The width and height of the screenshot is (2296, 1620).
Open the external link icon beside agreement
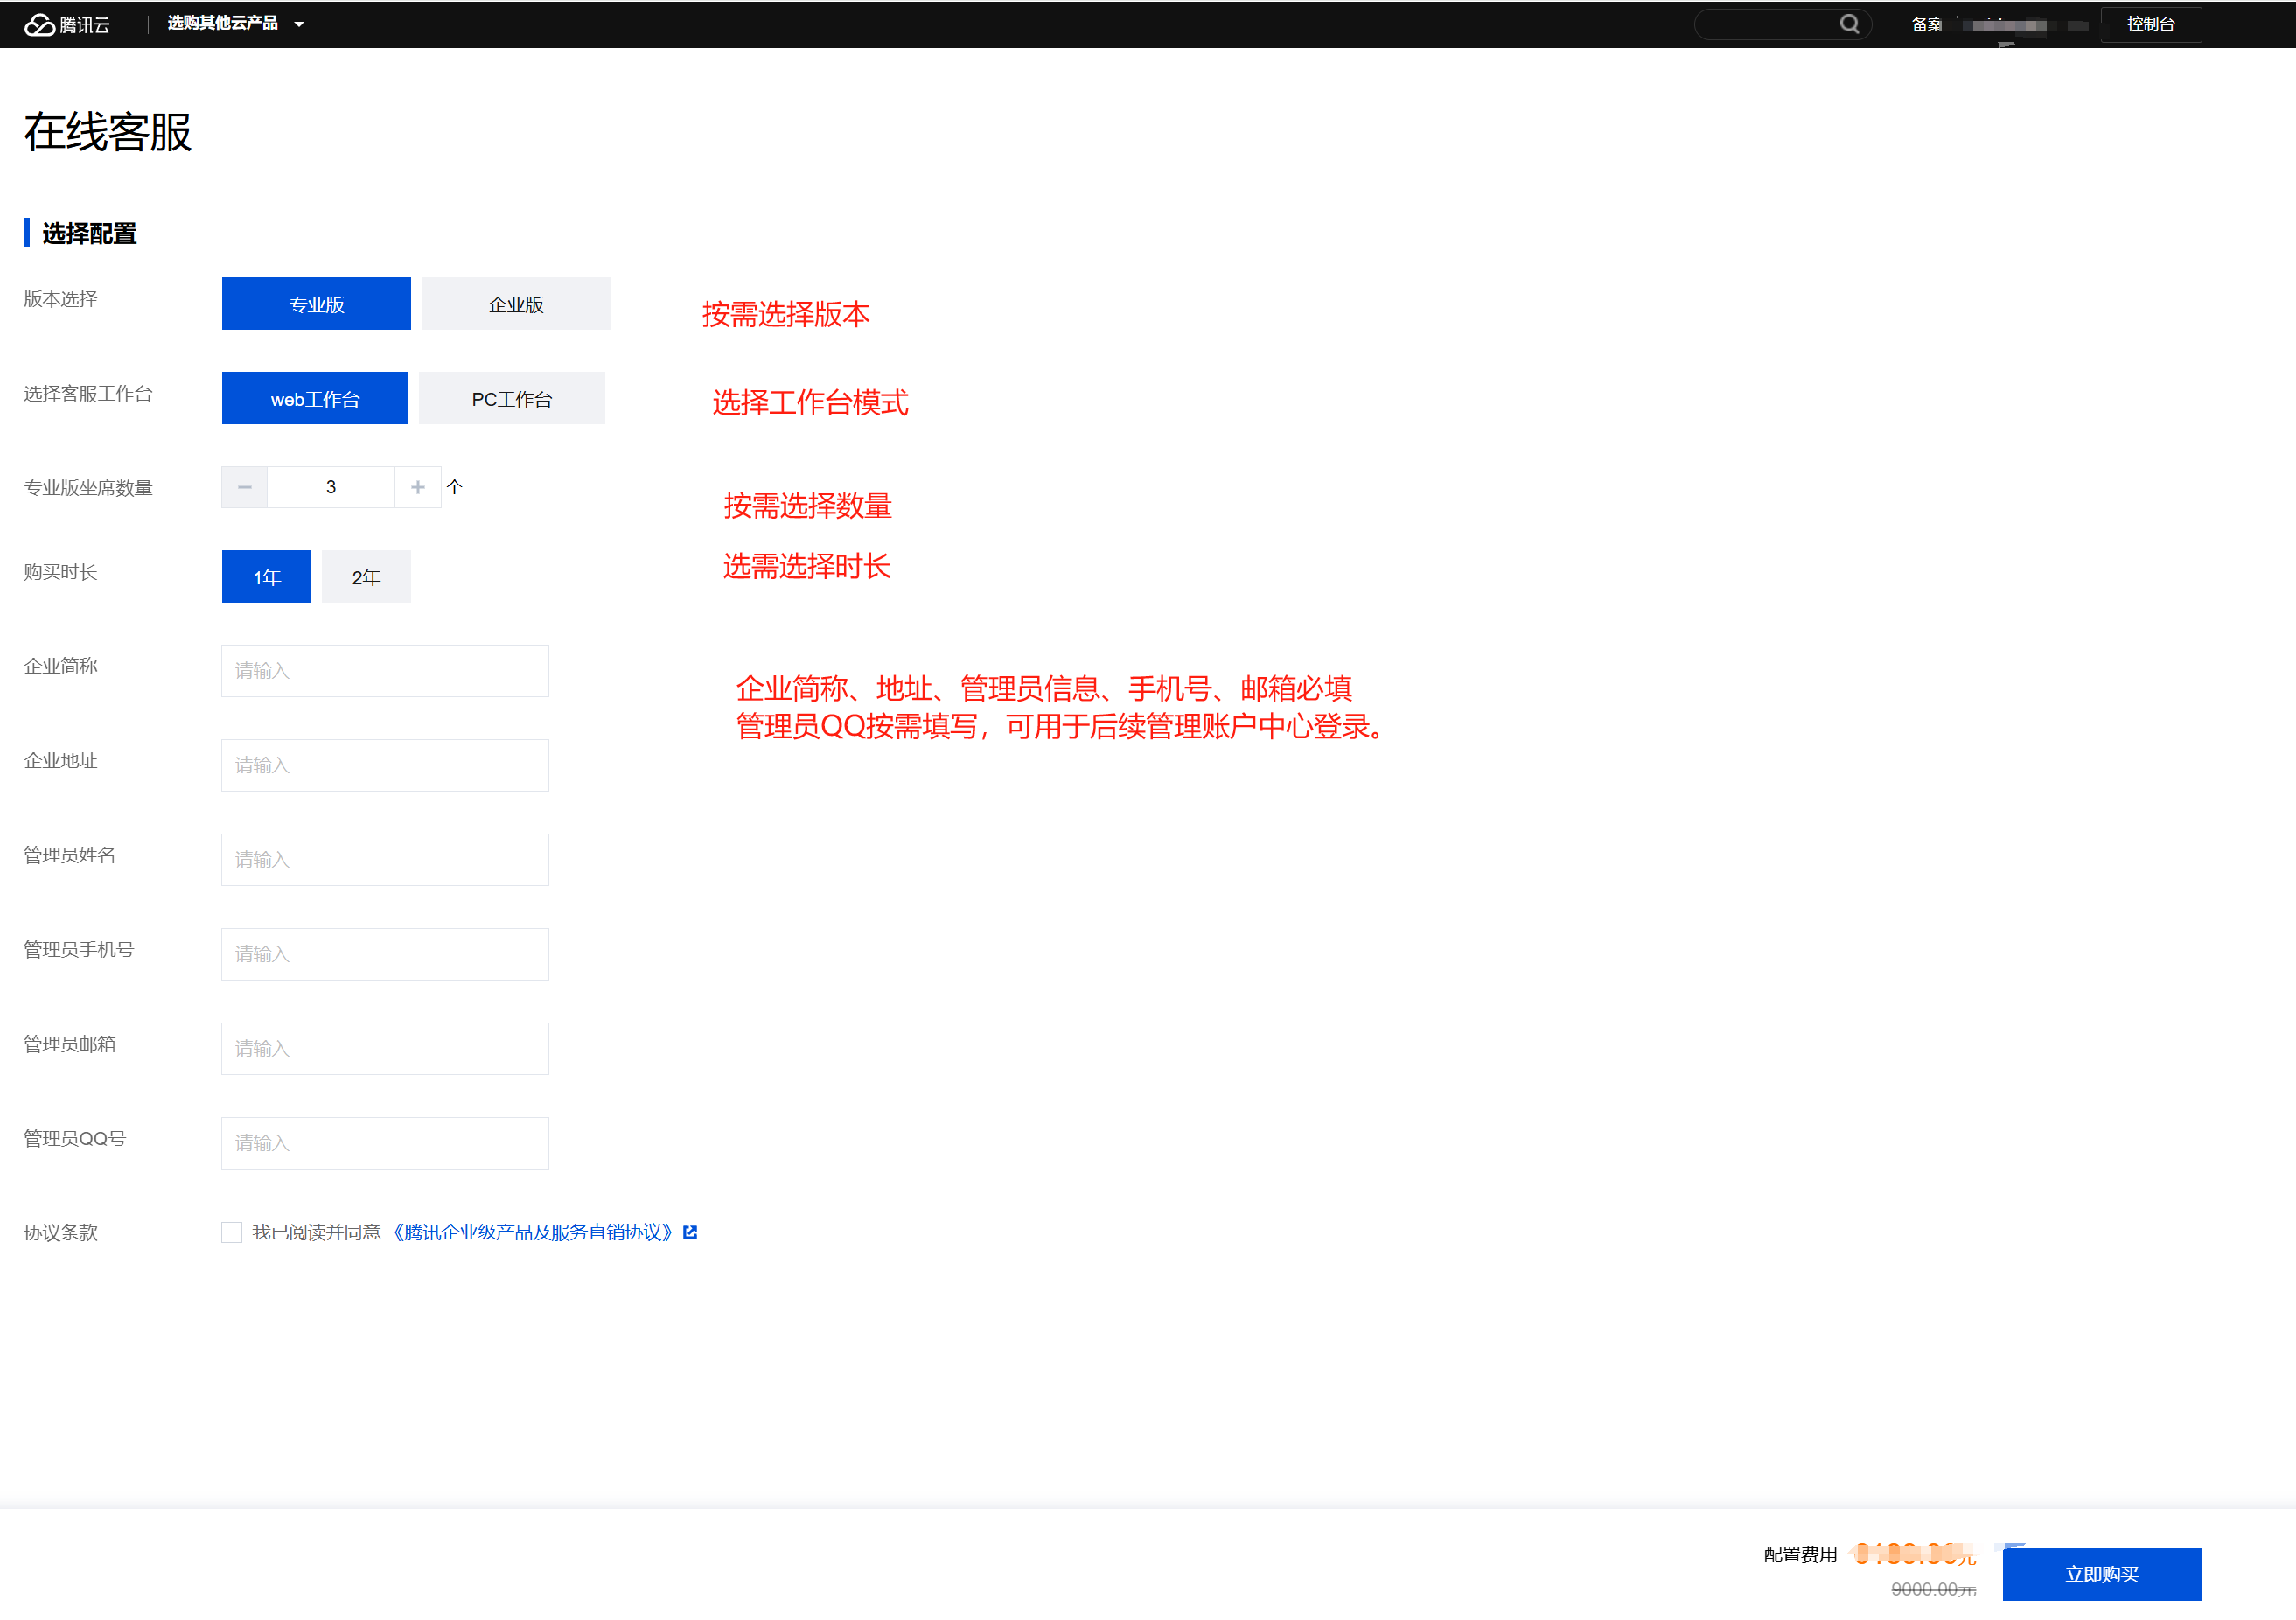[690, 1232]
